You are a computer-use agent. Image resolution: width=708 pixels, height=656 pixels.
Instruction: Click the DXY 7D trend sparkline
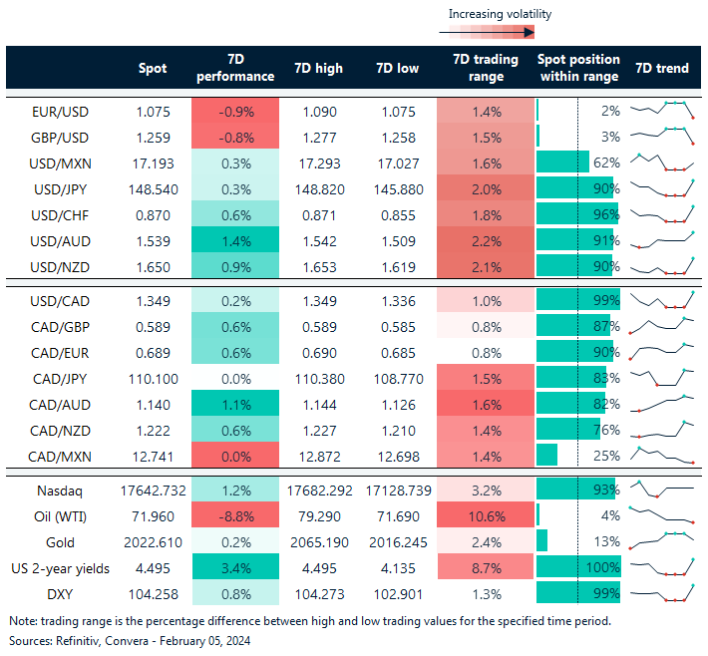point(662,594)
